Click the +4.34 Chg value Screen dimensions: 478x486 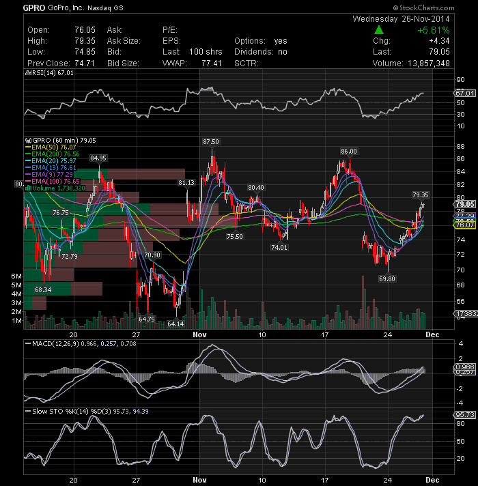click(439, 41)
